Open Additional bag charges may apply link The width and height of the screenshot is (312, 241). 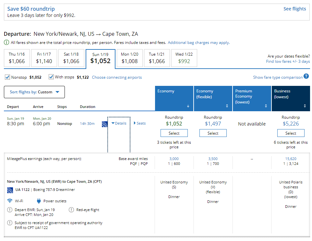point(199,43)
